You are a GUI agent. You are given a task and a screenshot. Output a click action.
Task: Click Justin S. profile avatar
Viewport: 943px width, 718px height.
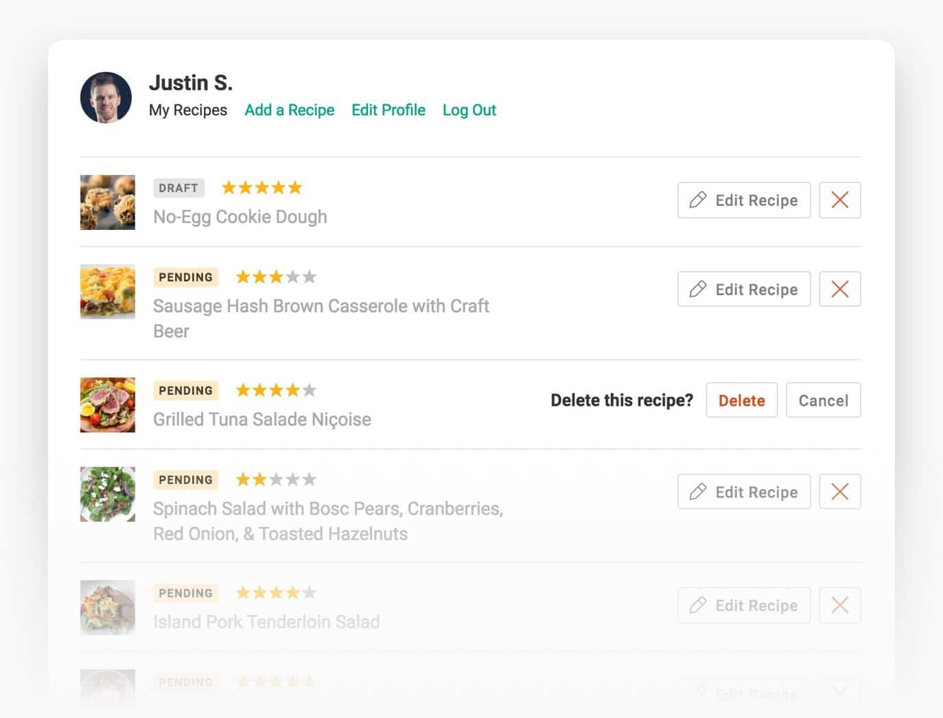click(106, 97)
